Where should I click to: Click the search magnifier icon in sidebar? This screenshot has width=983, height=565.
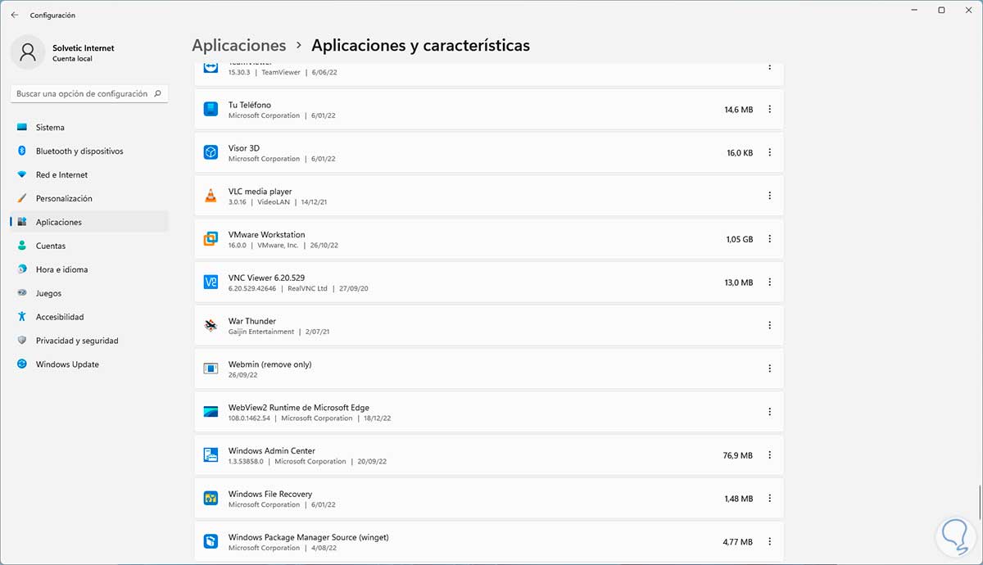[x=158, y=94]
